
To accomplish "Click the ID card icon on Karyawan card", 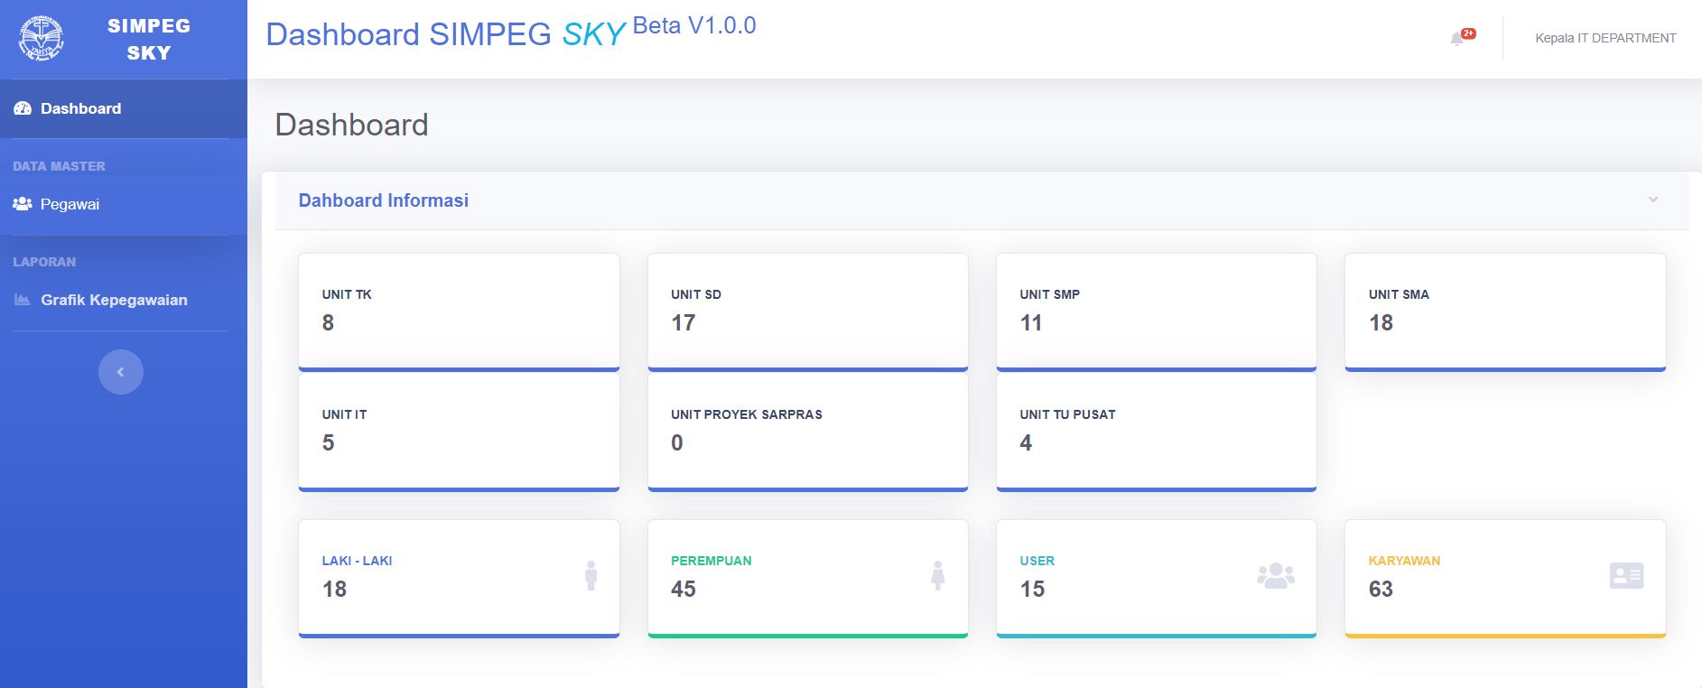I will point(1626,575).
